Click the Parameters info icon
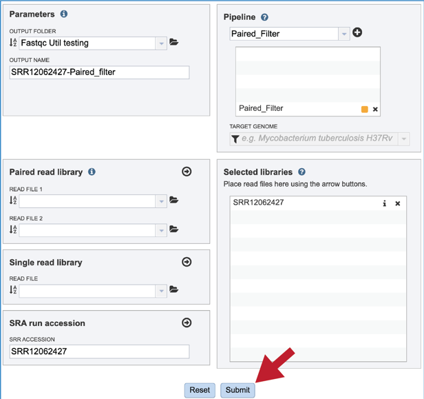Image resolution: width=424 pixels, height=399 pixels. coord(64,14)
